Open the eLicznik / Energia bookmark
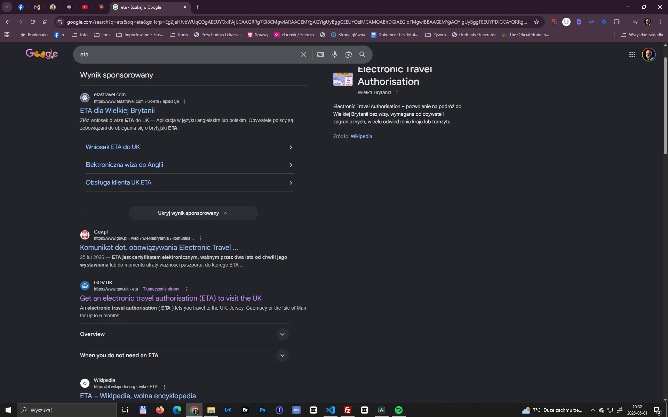The image size is (668, 417). (x=294, y=35)
